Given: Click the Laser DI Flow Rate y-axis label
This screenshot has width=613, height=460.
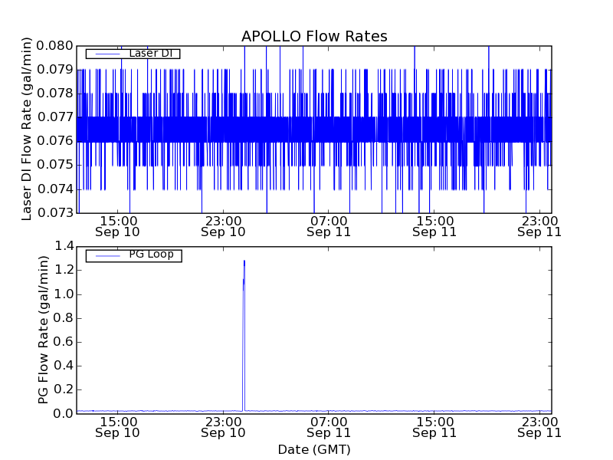Looking at the screenshot, I should 27,129.
